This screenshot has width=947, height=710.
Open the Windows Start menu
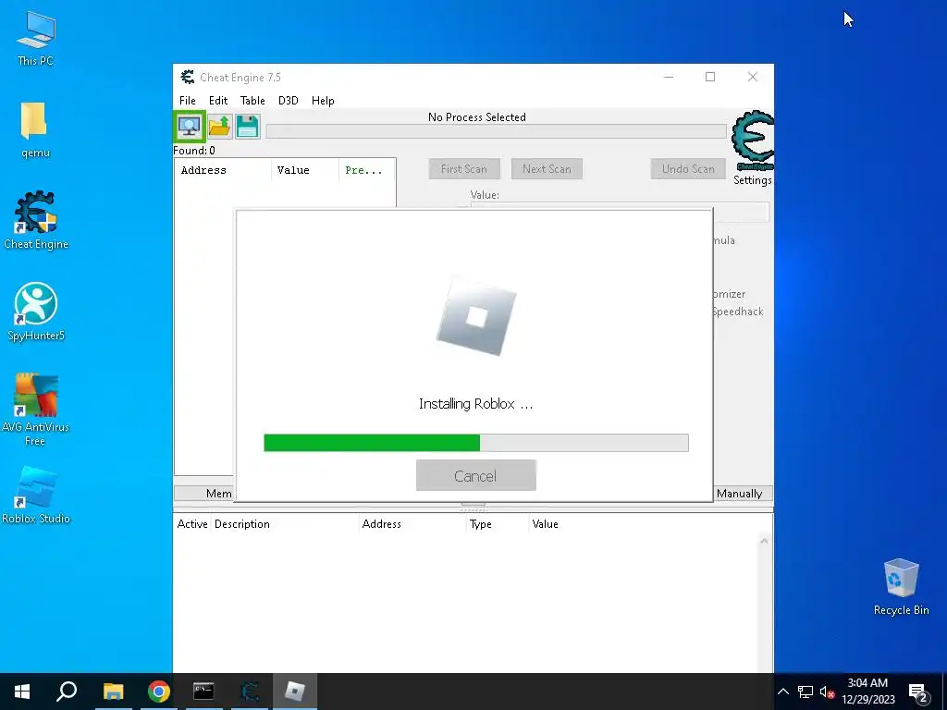(x=22, y=692)
